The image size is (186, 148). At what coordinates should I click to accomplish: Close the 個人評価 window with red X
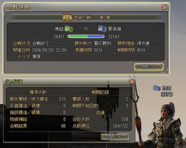pos(131,81)
